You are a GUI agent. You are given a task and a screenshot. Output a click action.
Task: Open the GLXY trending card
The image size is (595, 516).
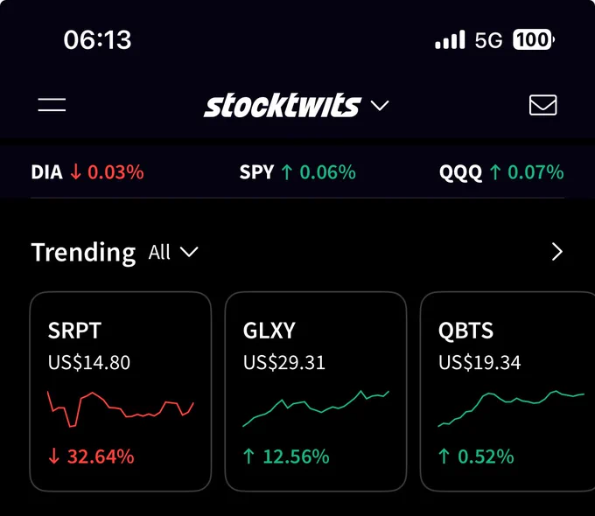(x=316, y=391)
